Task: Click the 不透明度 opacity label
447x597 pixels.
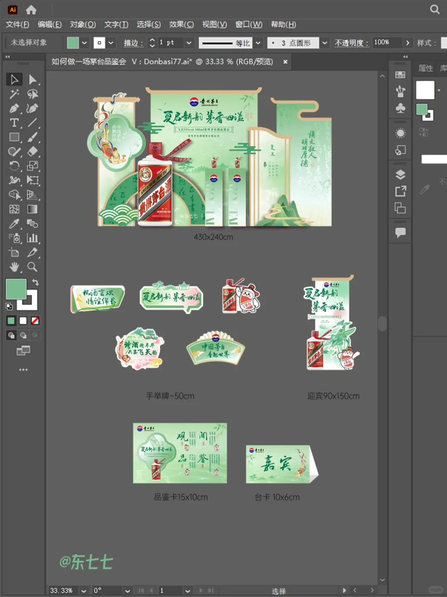Action: pyautogui.click(x=351, y=43)
